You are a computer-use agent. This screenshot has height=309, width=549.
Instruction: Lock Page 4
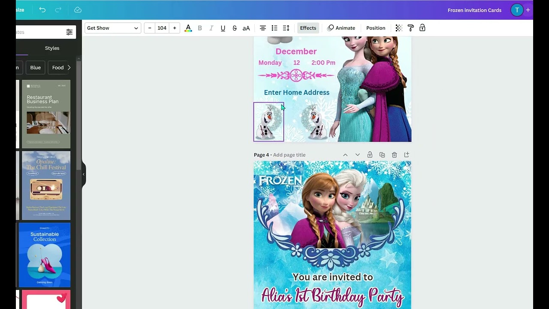[370, 155]
